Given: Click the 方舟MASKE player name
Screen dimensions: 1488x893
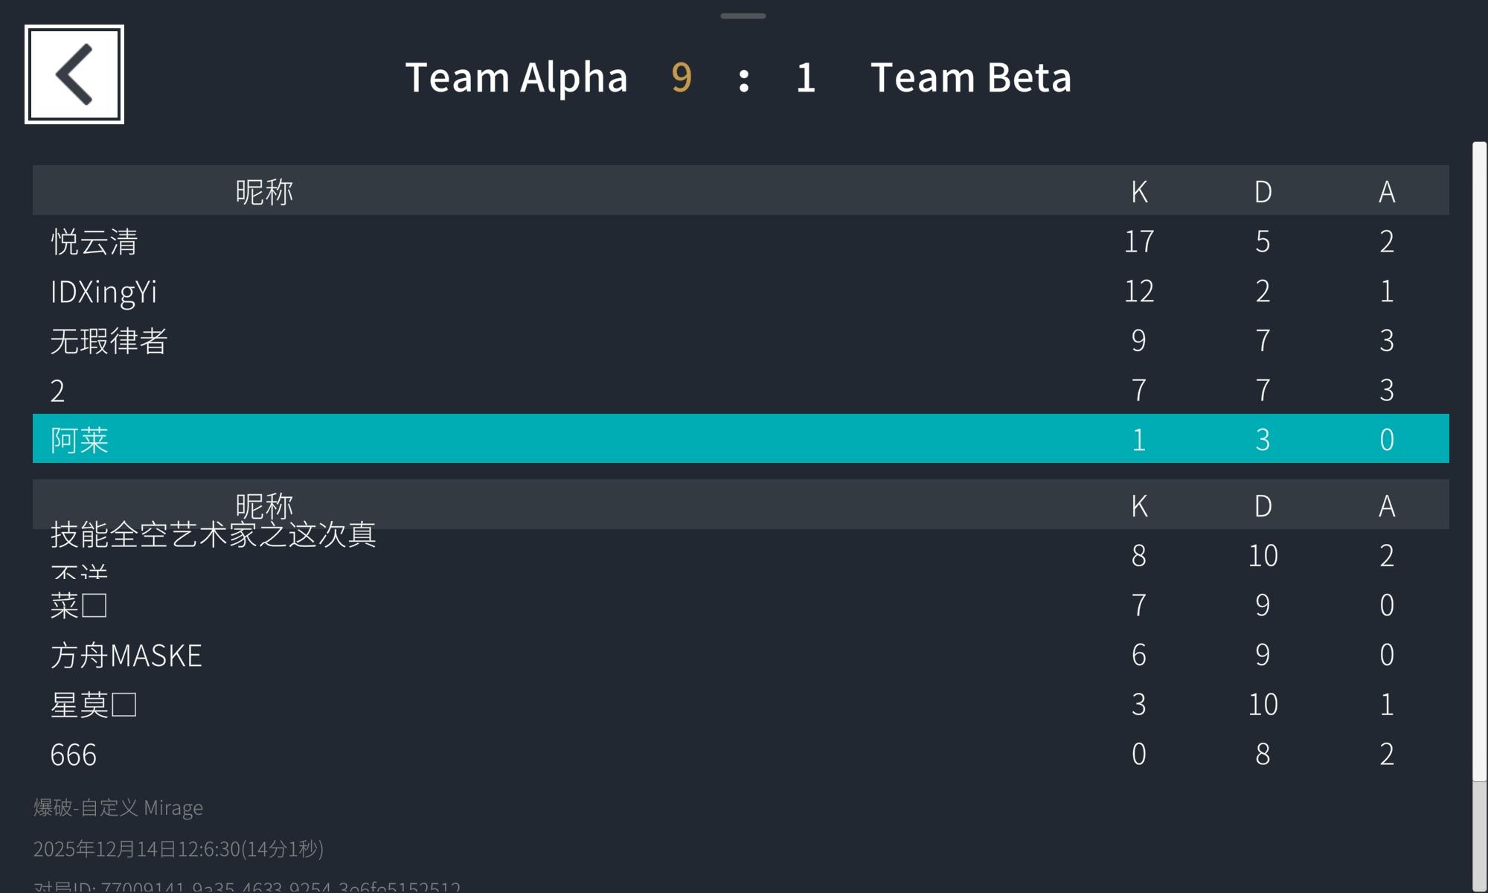Looking at the screenshot, I should pos(126,656).
